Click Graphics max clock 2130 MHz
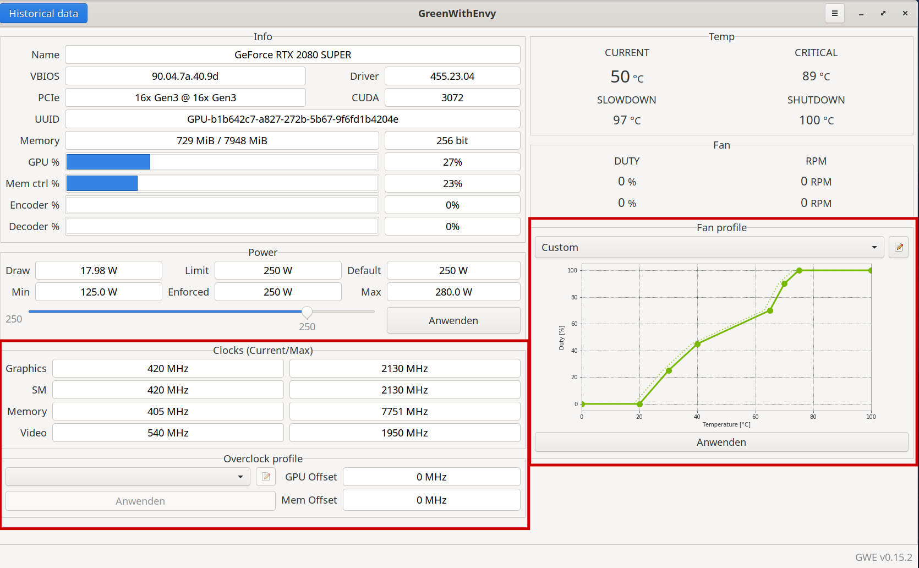Image resolution: width=919 pixels, height=568 pixels. tap(405, 368)
